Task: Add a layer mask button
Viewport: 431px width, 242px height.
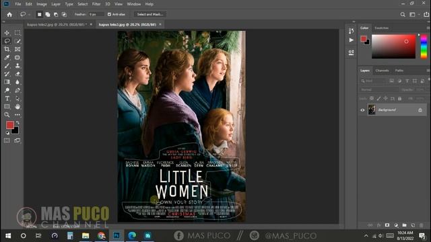Action: [x=387, y=225]
